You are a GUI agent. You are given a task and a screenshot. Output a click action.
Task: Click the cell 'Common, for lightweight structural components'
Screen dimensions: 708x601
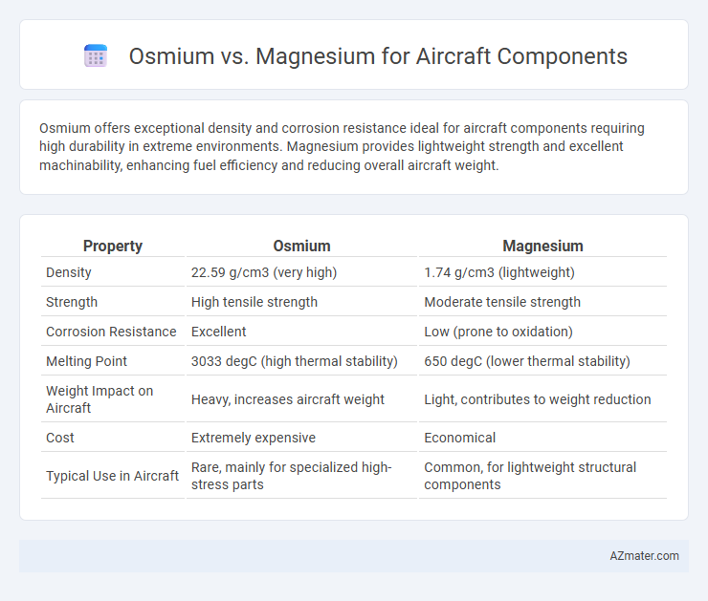530,476
